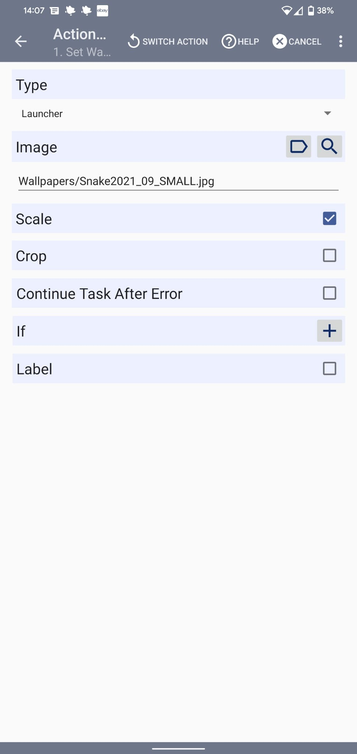
Task: Tap the back arrow icon
Action: [21, 41]
